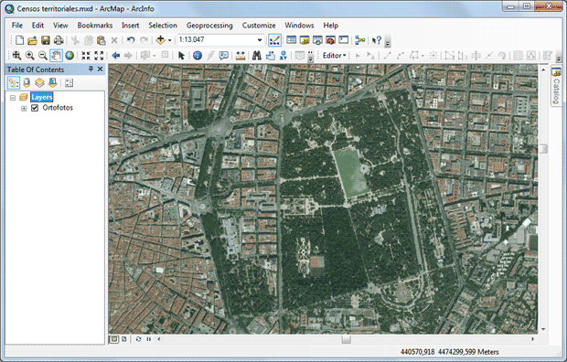Open the File menu
This screenshot has height=362, width=567.
[x=17, y=26]
